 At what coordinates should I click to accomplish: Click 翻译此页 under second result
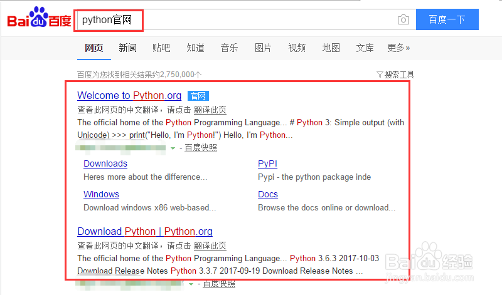pyautogui.click(x=210, y=246)
